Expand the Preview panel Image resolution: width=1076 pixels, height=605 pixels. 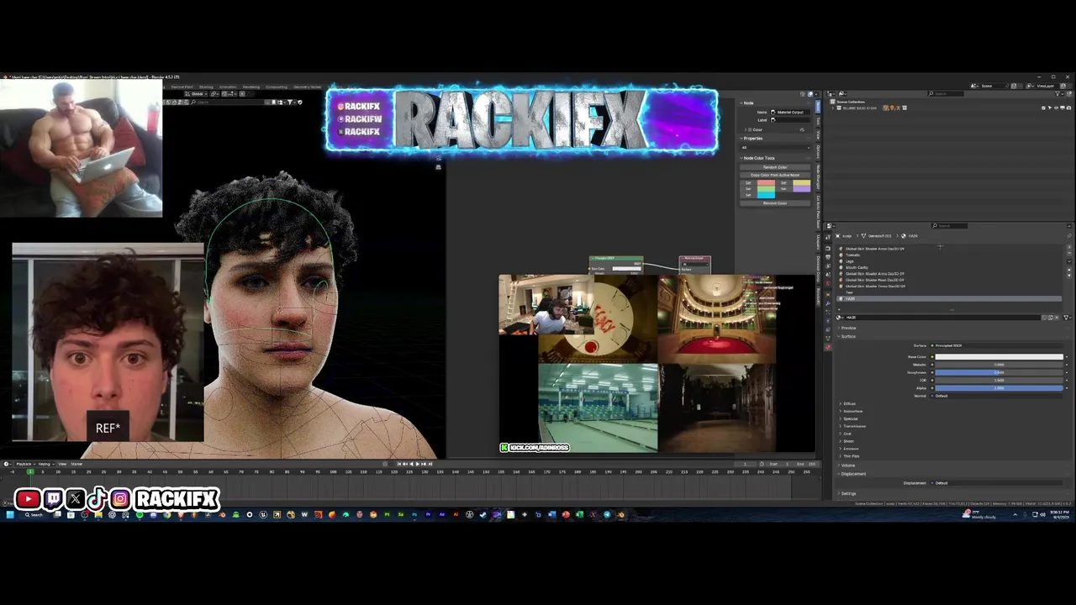847,328
